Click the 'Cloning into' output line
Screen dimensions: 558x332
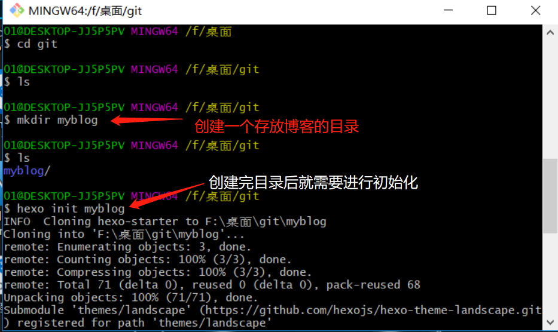pyautogui.click(x=124, y=234)
